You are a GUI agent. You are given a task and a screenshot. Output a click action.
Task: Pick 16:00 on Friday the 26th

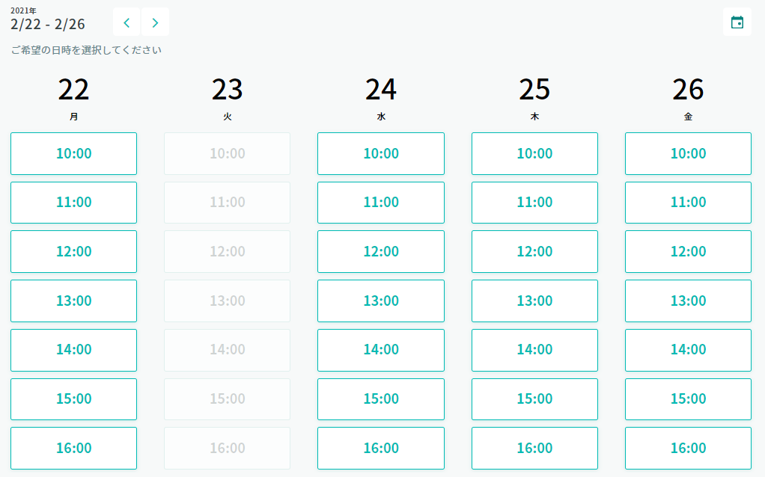(x=688, y=448)
